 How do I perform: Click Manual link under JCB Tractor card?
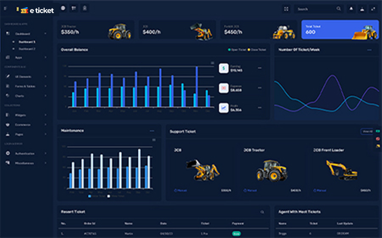tap(250, 191)
